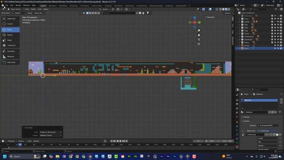Viewport: 284px width, 160px height.
Task: Open the Object Data properties tab icon
Action: 237,143
